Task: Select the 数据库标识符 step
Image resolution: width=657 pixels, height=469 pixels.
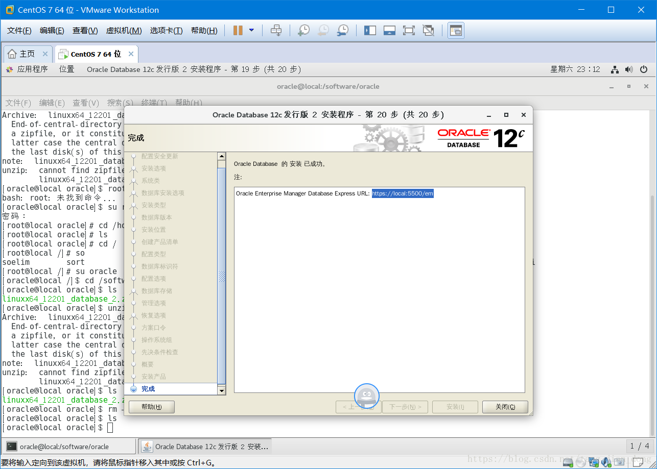Action: coord(160,266)
